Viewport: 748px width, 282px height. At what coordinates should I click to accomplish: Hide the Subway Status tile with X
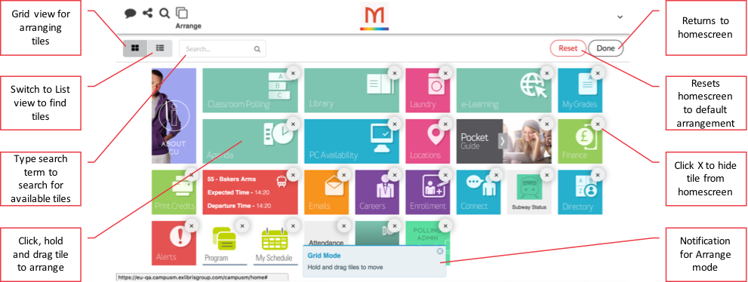[x=546, y=175]
